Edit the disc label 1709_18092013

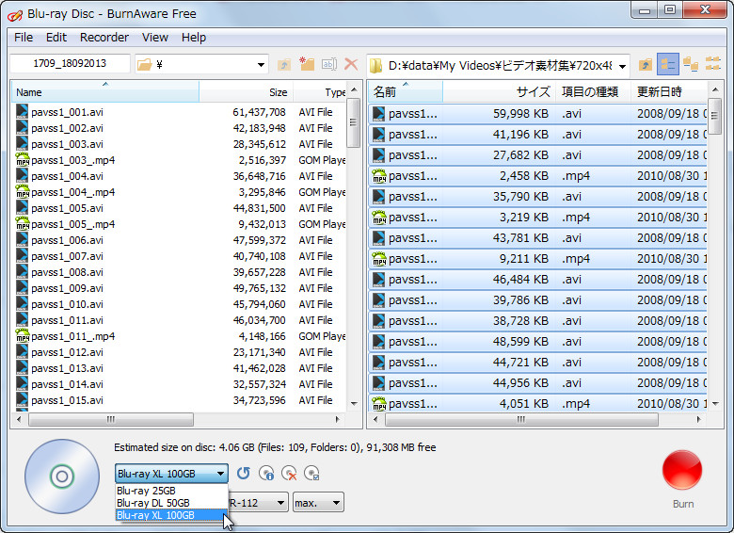pos(70,64)
